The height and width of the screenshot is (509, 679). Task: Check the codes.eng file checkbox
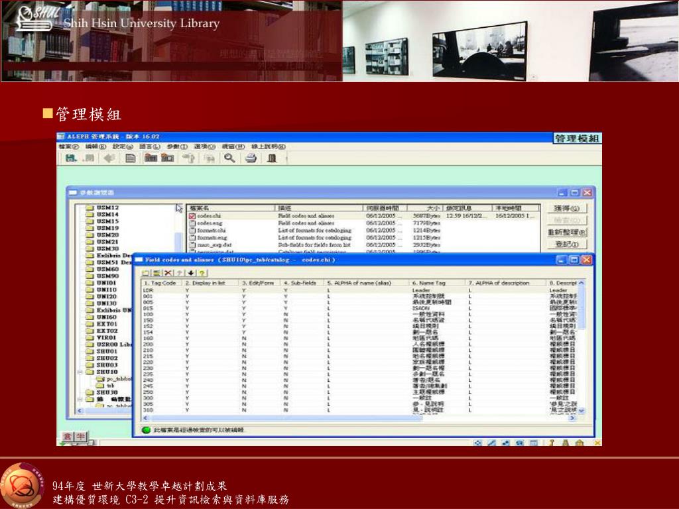tap(192, 223)
